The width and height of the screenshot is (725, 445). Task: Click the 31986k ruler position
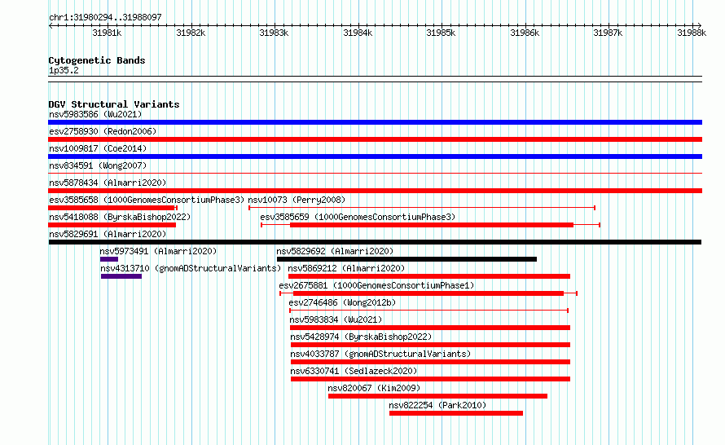click(525, 33)
